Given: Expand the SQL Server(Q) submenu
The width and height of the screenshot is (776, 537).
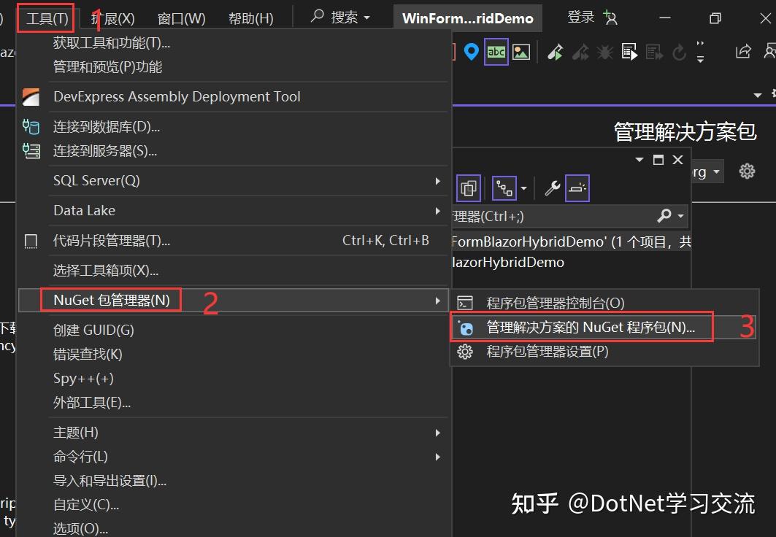Looking at the screenshot, I should 219,180.
